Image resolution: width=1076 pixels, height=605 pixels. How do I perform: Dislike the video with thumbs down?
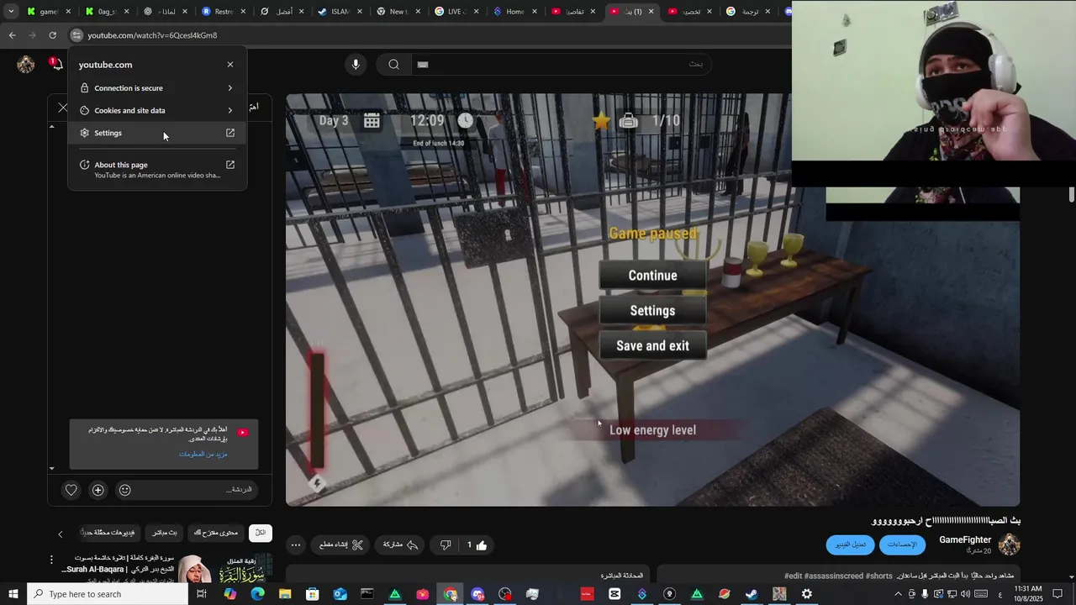(446, 545)
